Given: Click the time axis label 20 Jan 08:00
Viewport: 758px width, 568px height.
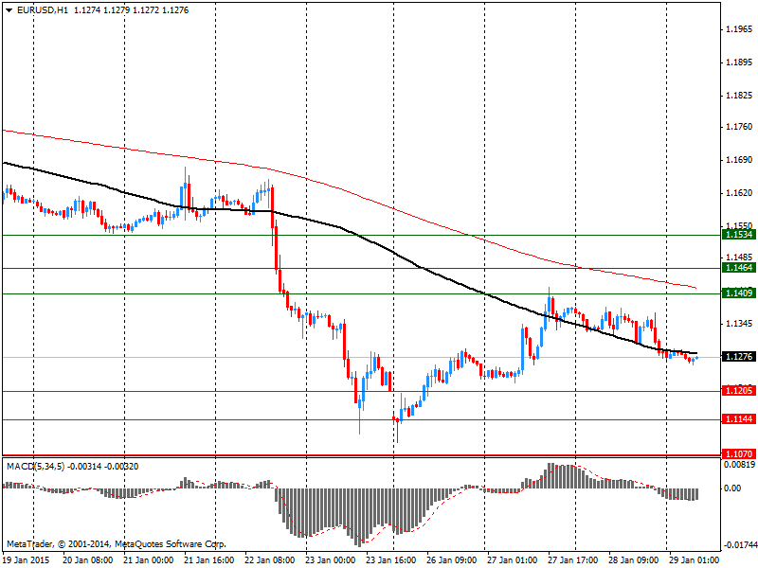Looking at the screenshot, I should pyautogui.click(x=88, y=560).
